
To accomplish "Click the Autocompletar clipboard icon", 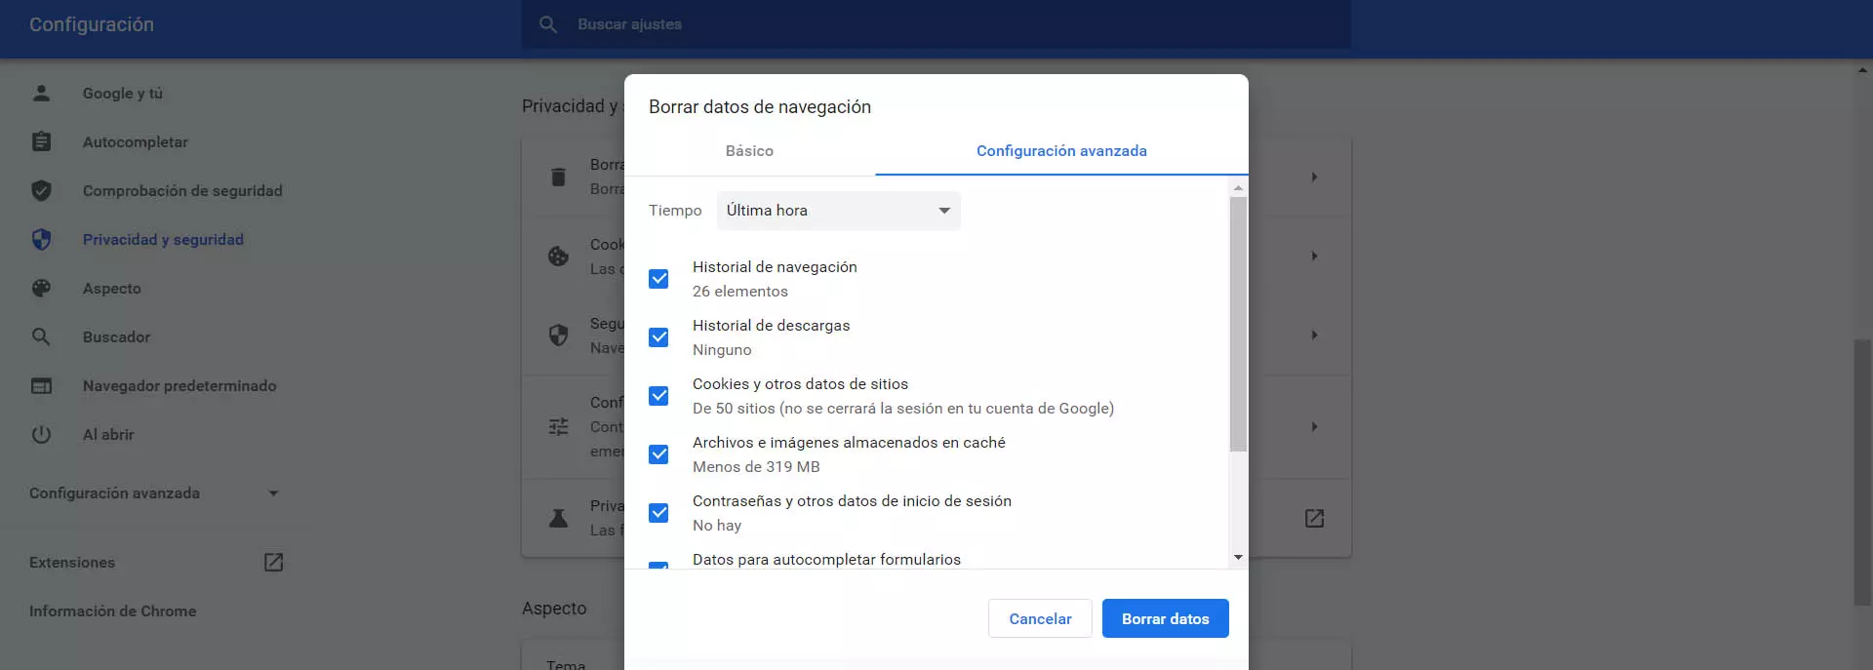I will click(41, 142).
